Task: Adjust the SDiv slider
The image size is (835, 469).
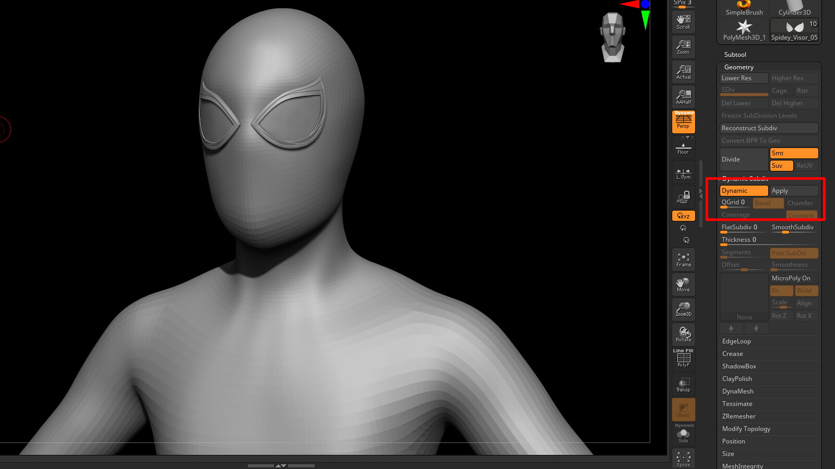Action: (x=744, y=91)
